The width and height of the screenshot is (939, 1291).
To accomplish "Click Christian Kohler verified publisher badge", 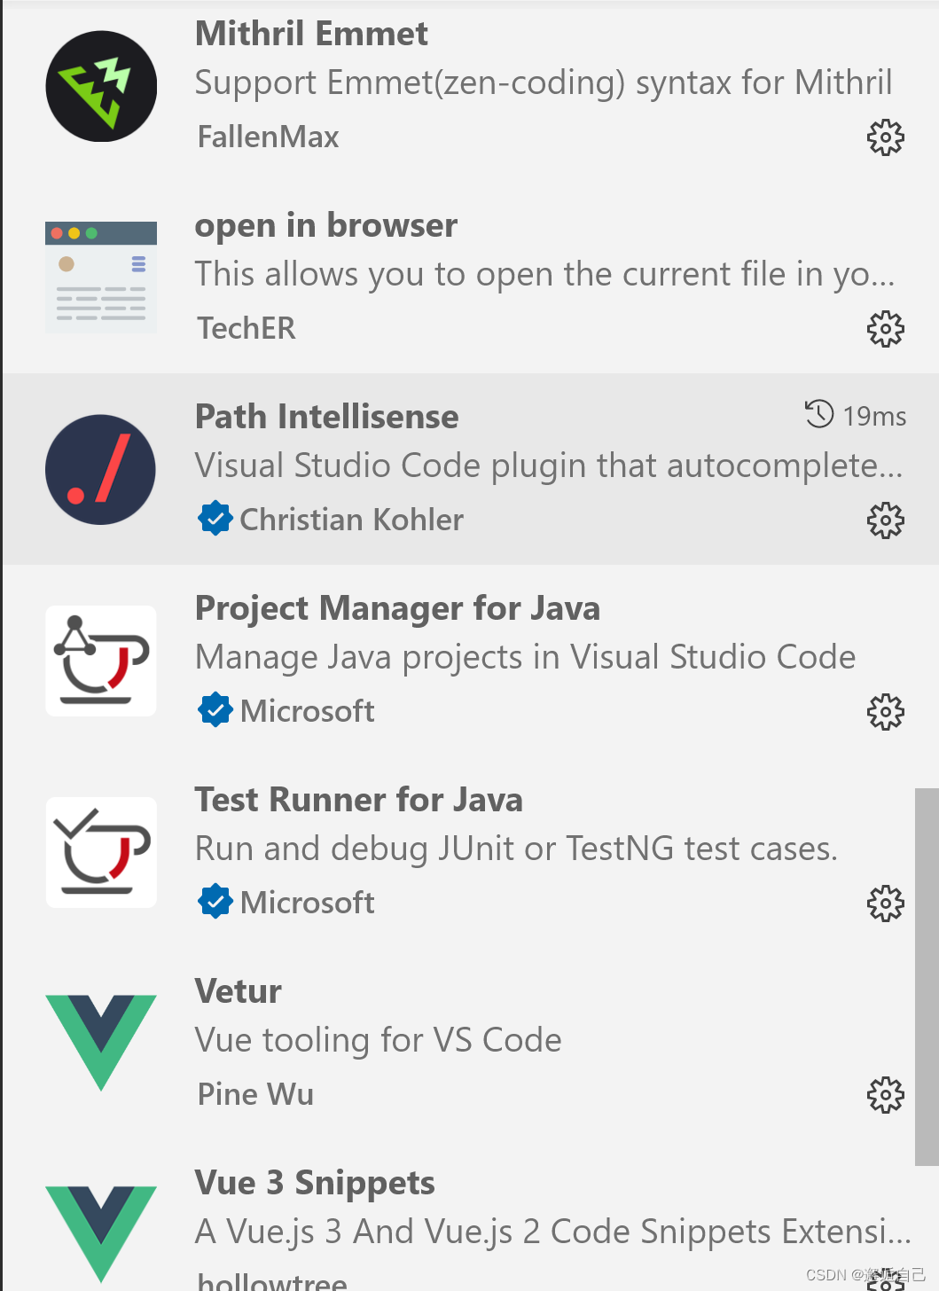I will coord(215,519).
